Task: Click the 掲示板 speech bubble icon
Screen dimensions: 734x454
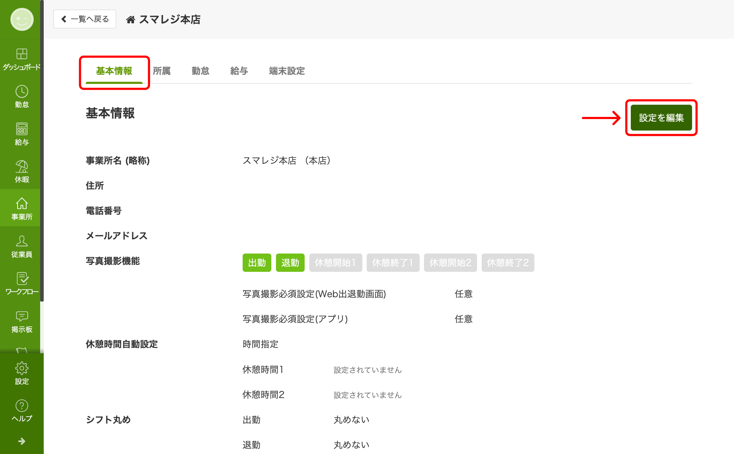Action: pos(22,316)
